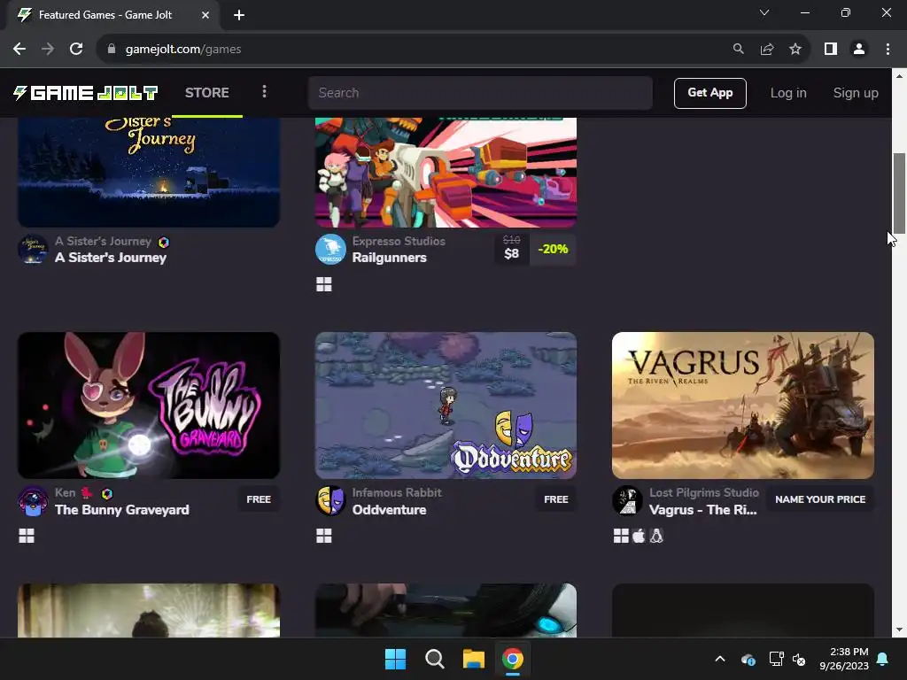Open the Game Jolt home logo
907x680 pixels.
tap(86, 92)
